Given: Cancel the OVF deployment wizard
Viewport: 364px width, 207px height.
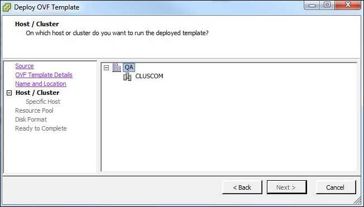Looking at the screenshot, I should (x=336, y=187).
